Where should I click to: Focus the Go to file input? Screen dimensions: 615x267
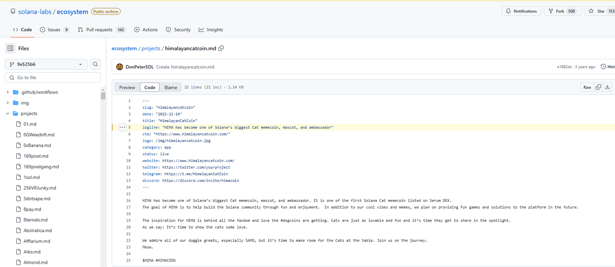[x=52, y=77]
